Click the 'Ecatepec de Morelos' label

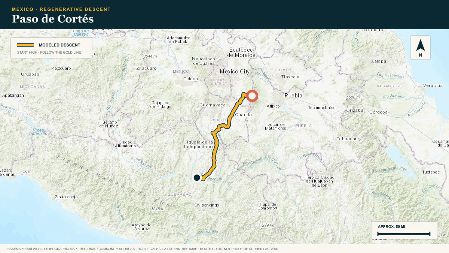point(241,52)
